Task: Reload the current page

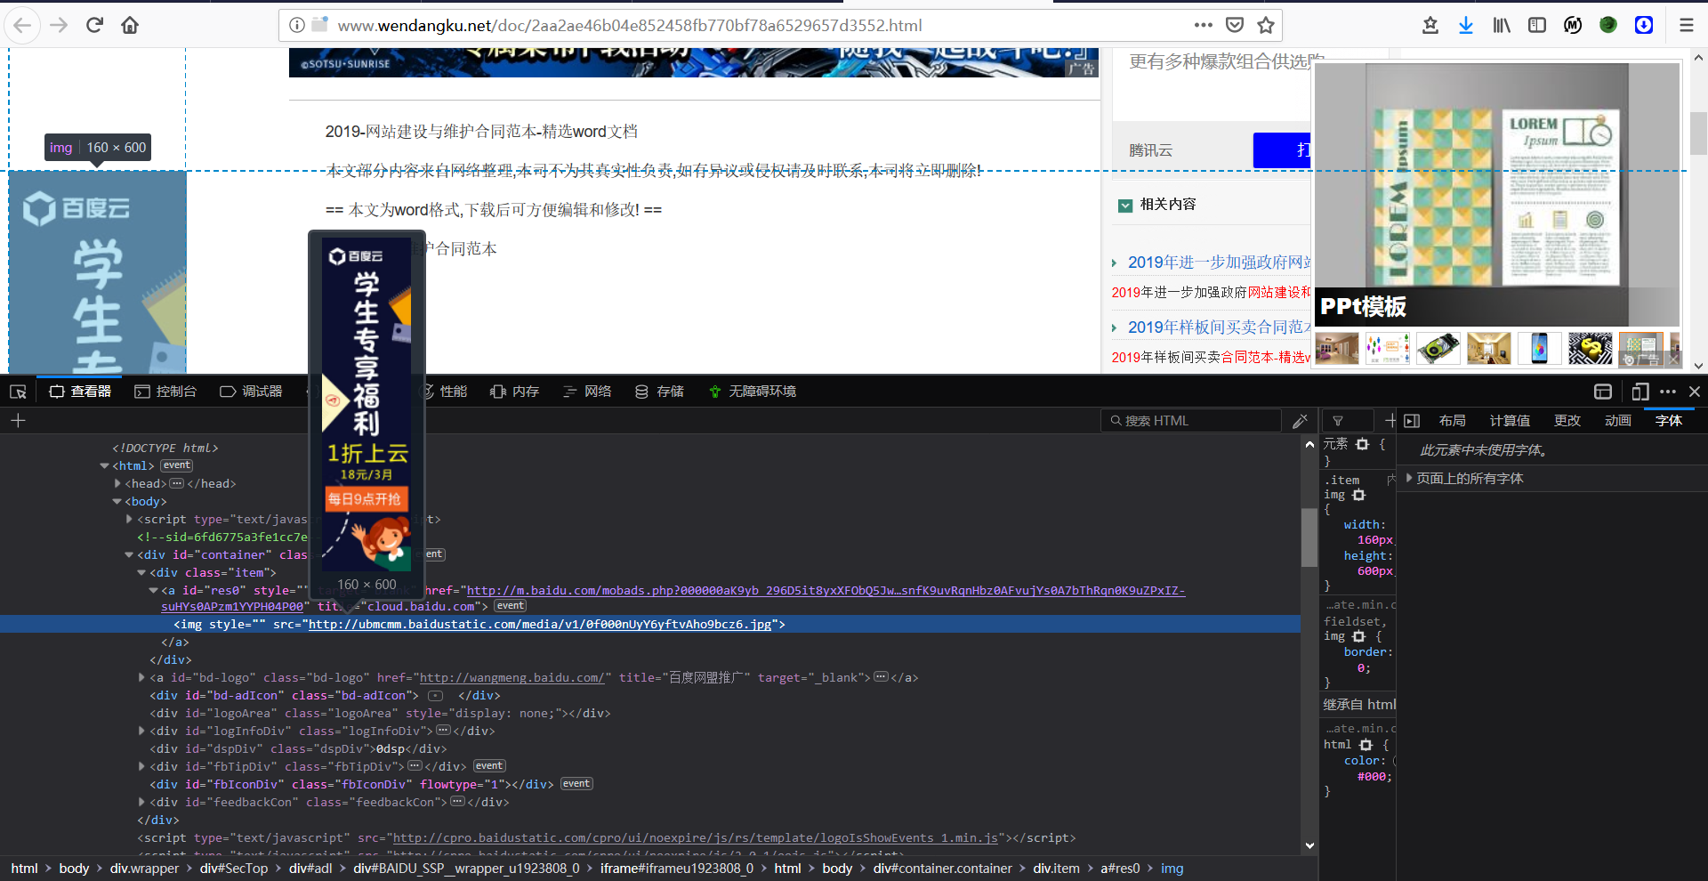Action: click(x=94, y=26)
